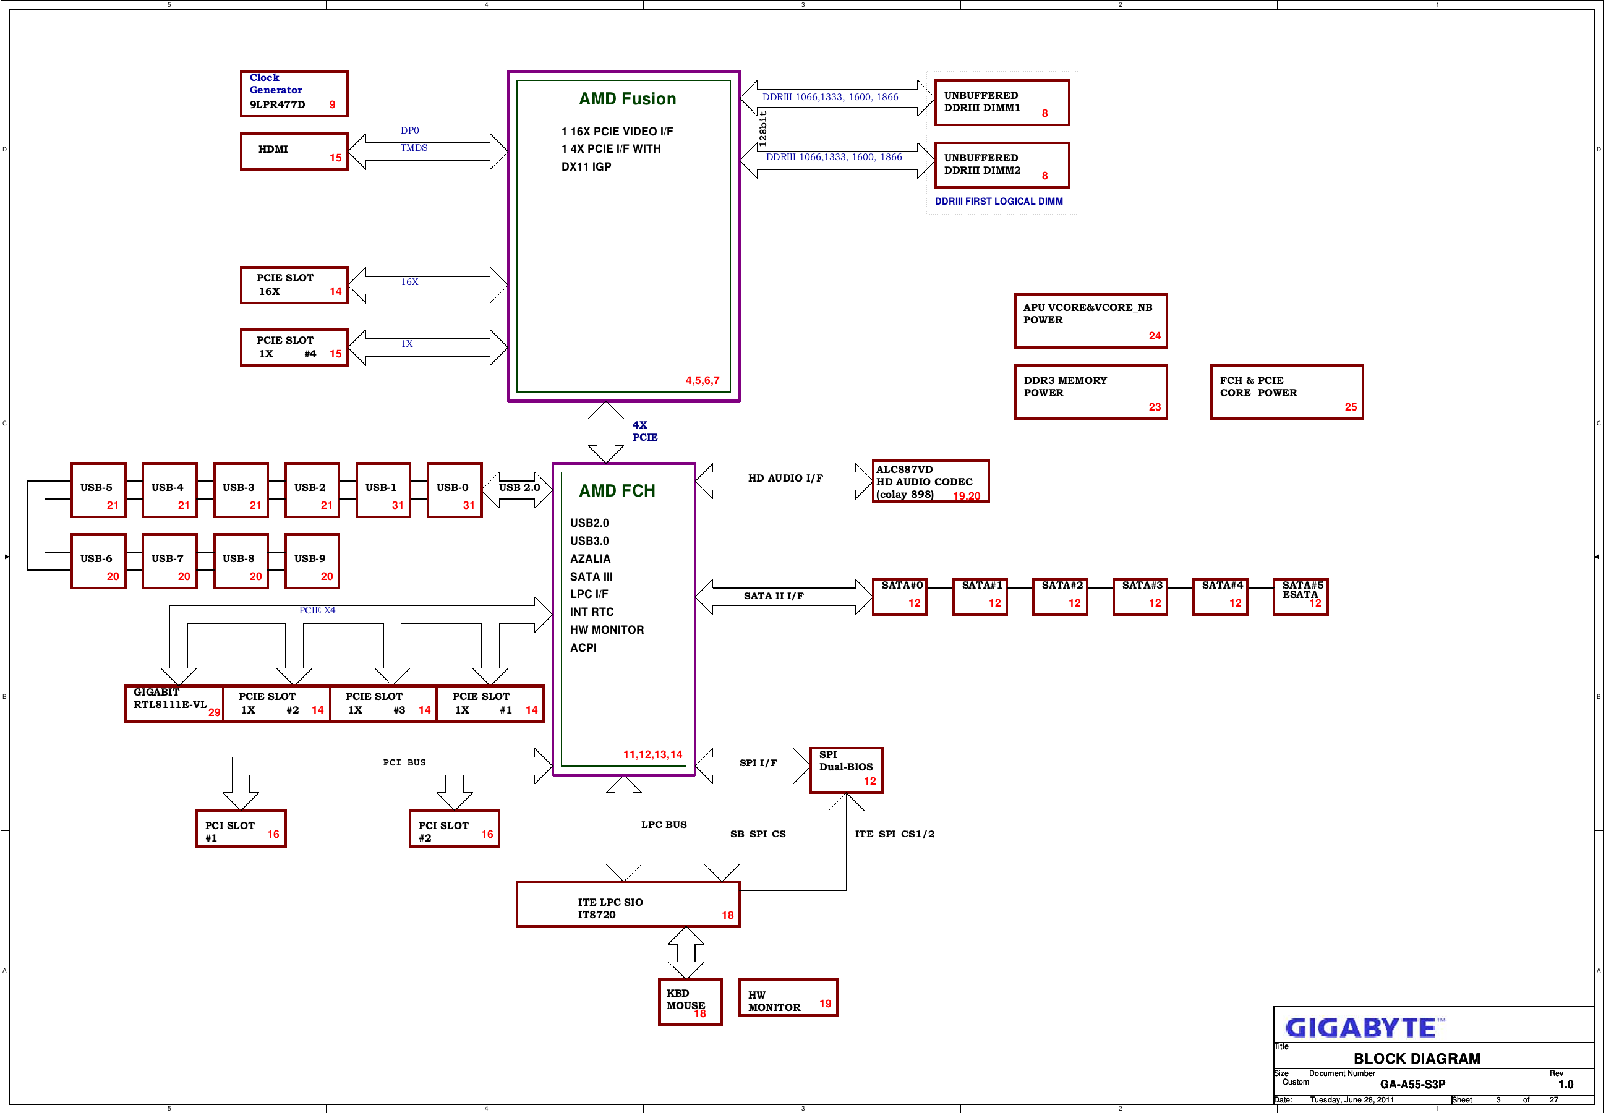Click the 4X PCIE link label
Screen dimensions: 1606x1113
(x=645, y=431)
